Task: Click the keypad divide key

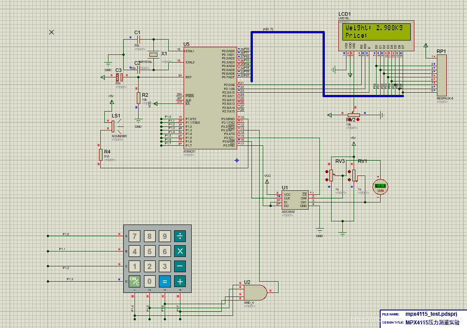Action: click(x=180, y=236)
